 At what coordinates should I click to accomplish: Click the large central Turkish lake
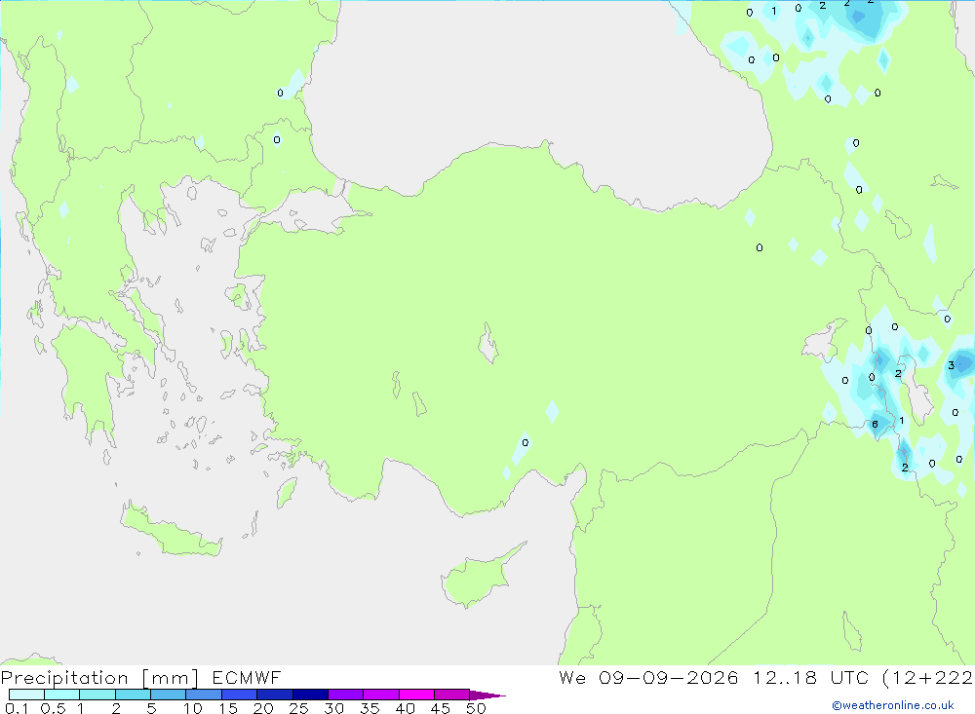tap(488, 343)
